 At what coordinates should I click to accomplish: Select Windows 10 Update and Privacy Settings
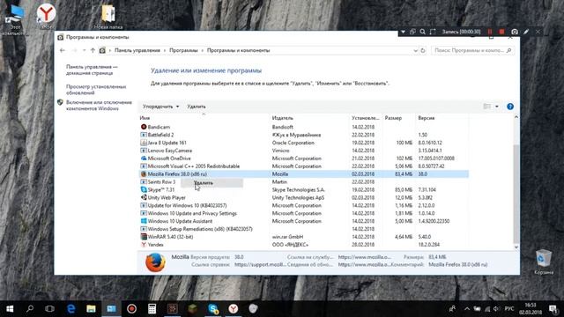pos(192,213)
